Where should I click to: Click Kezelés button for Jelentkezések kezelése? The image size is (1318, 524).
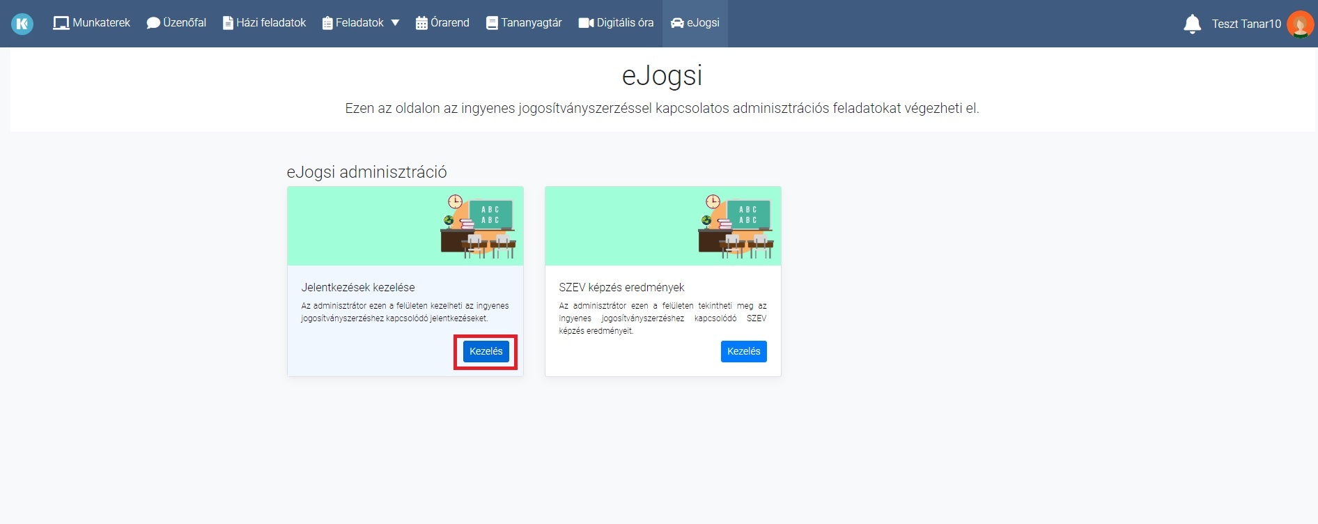point(486,351)
